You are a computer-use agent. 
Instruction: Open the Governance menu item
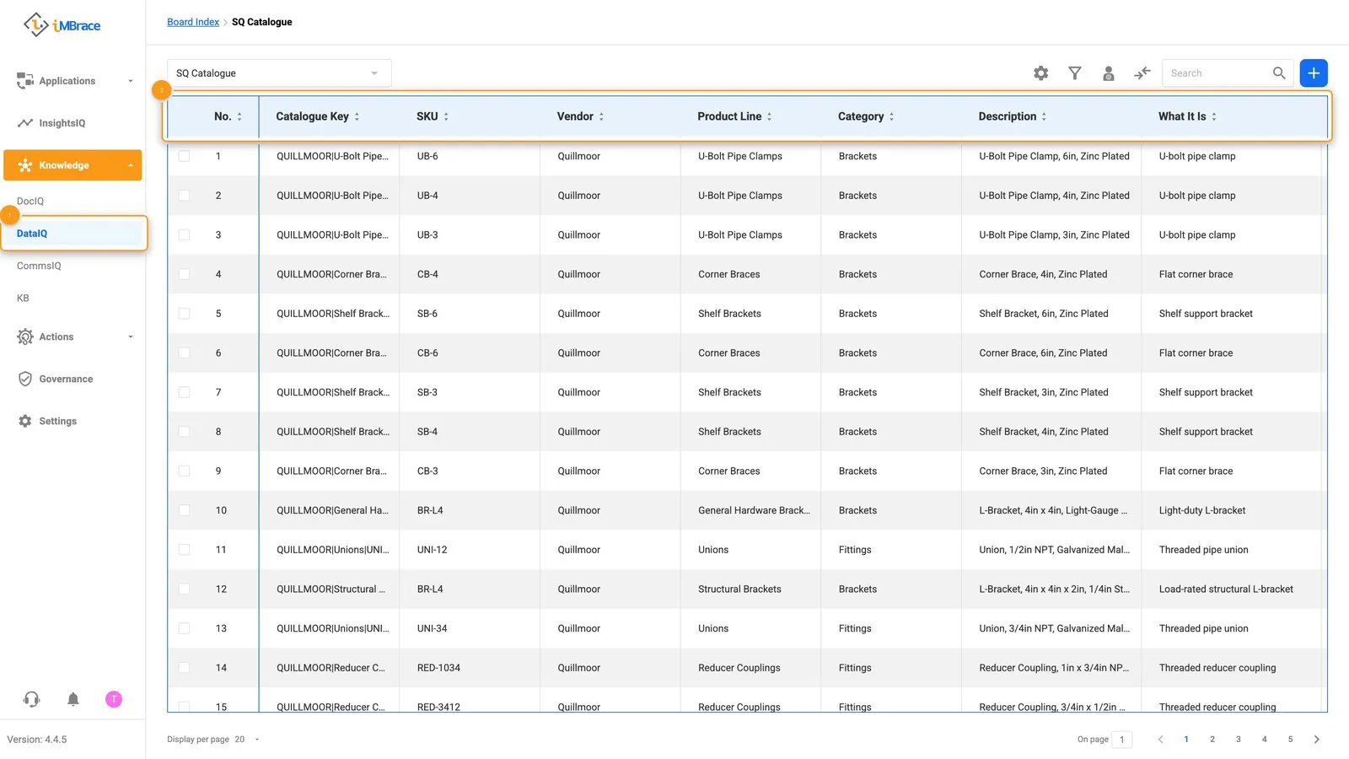pos(66,379)
